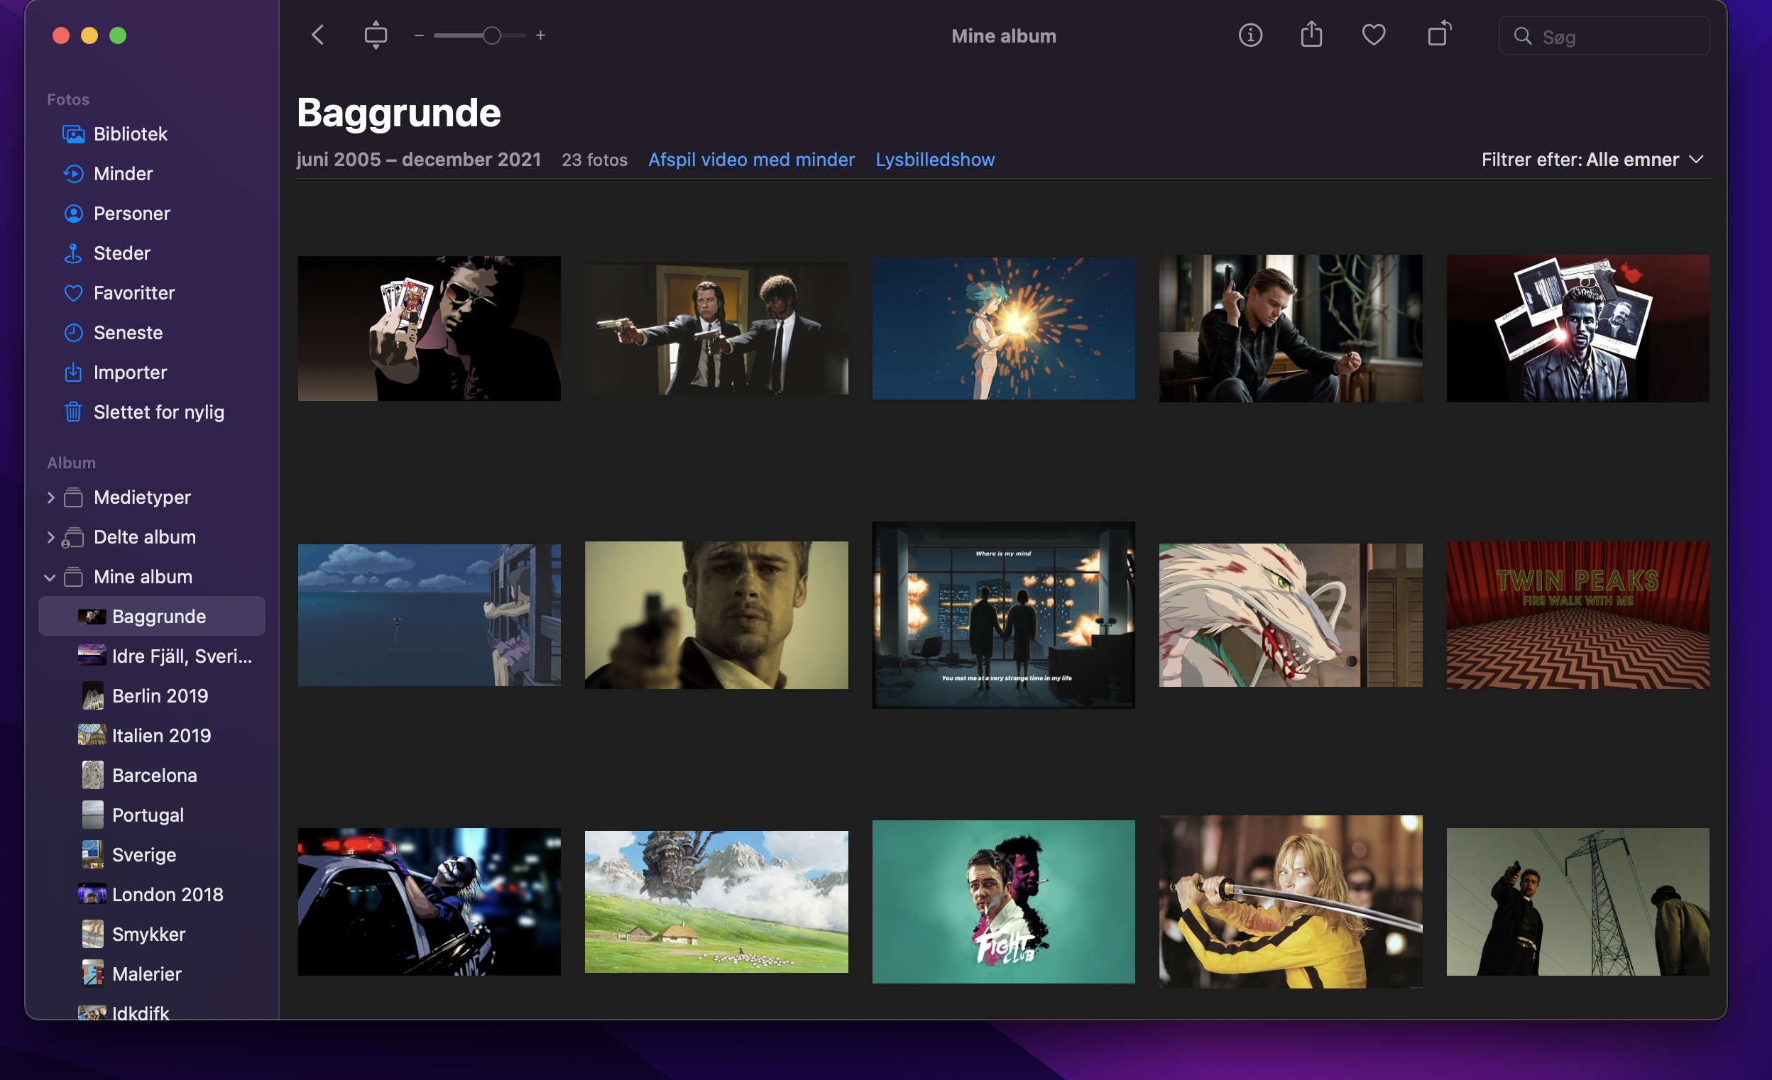Click the info button in toolbar

click(1250, 35)
